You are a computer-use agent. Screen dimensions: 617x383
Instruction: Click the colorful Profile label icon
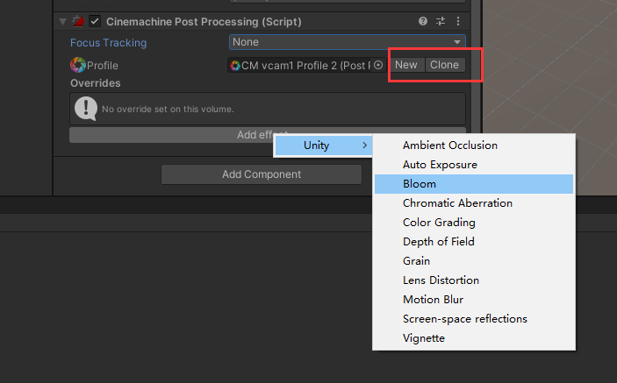pos(78,65)
